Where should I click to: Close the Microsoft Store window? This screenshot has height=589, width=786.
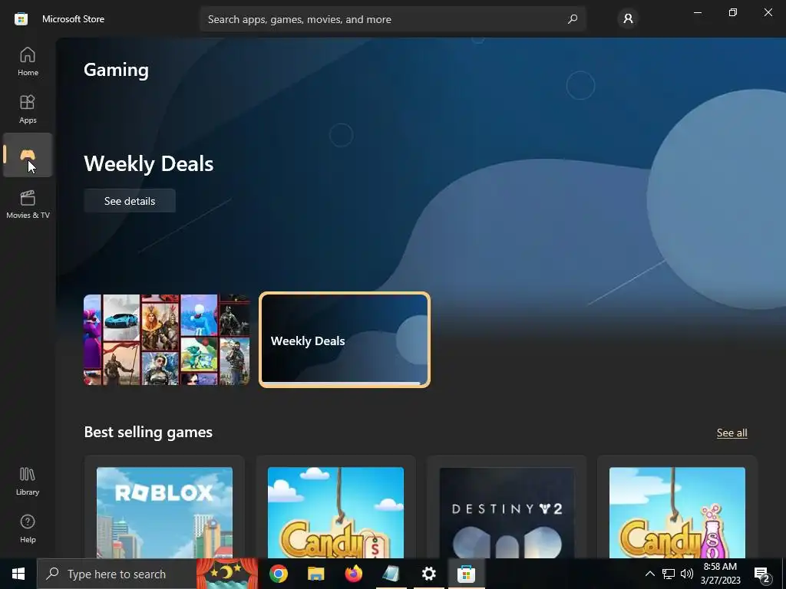(x=768, y=12)
